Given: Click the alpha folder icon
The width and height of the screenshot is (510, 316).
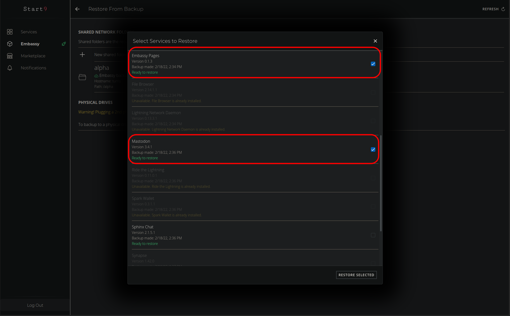Looking at the screenshot, I should click(x=82, y=77).
